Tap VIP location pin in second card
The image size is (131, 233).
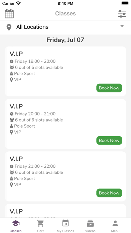pyautogui.click(x=11, y=132)
